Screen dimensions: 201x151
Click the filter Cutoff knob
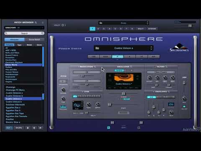pos(149,77)
